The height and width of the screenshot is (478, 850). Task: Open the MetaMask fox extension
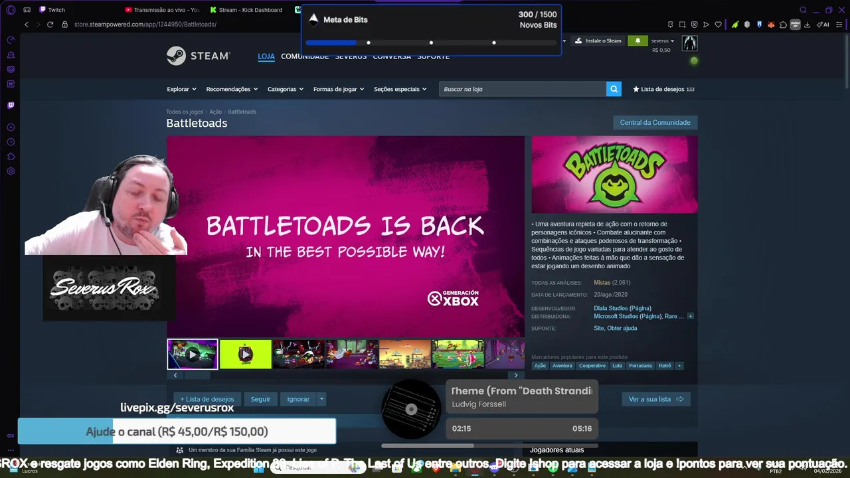[x=771, y=25]
